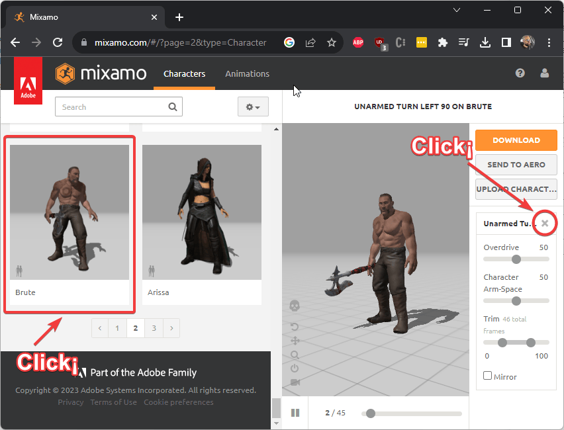
Task: Go to page 3 of characters
Action: tap(154, 328)
